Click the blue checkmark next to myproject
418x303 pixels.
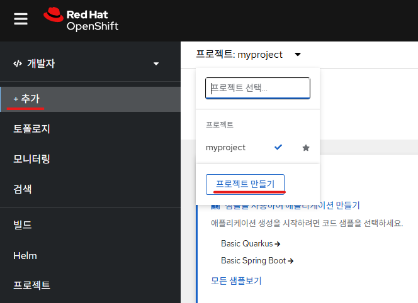[278, 147]
